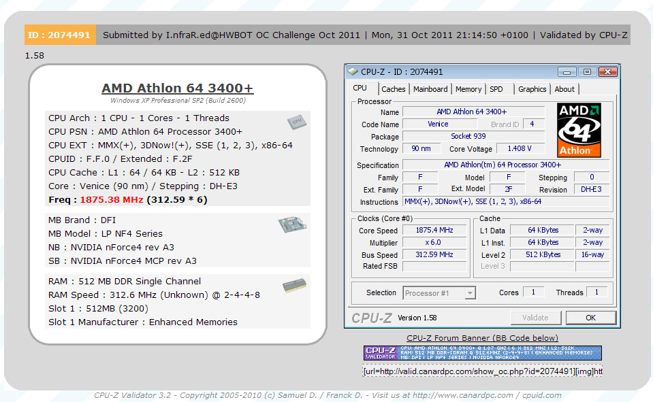Click the Package value Socket 939
Image resolution: width=653 pixels, height=402 pixels.
[473, 136]
